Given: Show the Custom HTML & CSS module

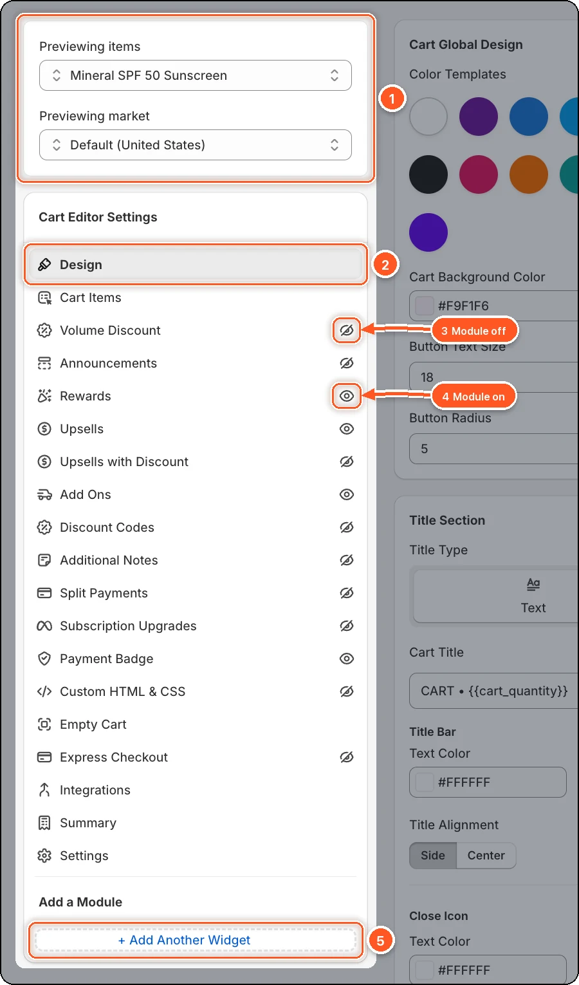Looking at the screenshot, I should pos(347,691).
